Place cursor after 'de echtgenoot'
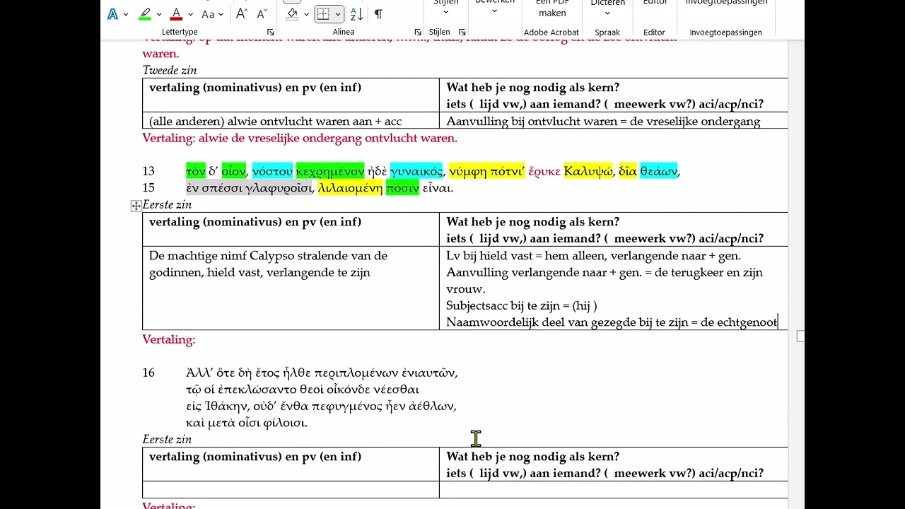Screen dimensions: 905x509 (778, 322)
